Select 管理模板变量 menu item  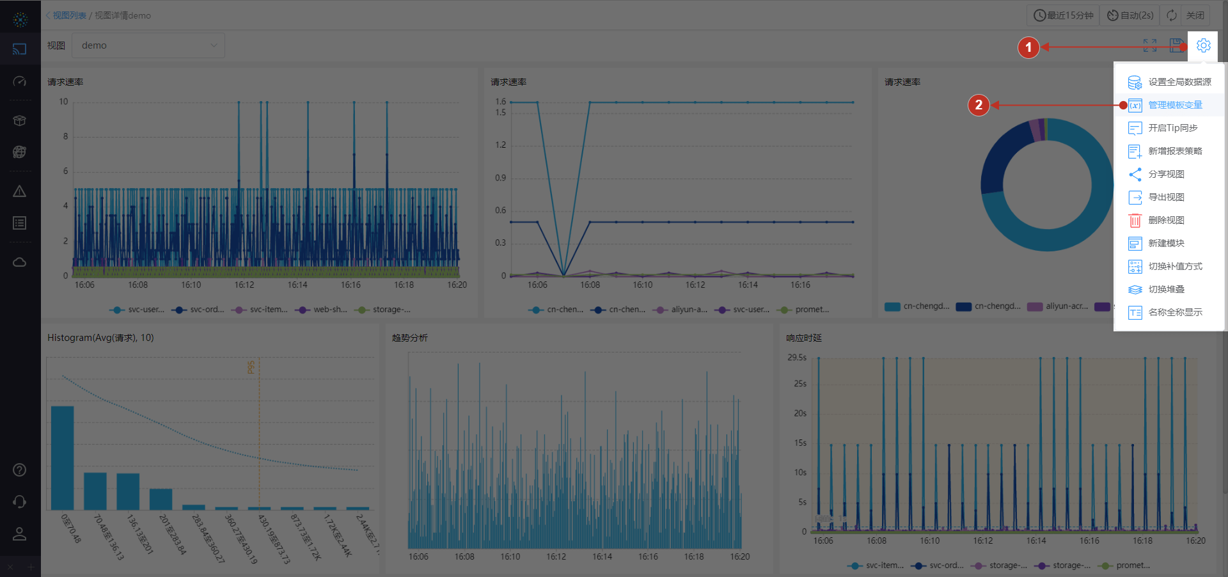click(x=1175, y=105)
